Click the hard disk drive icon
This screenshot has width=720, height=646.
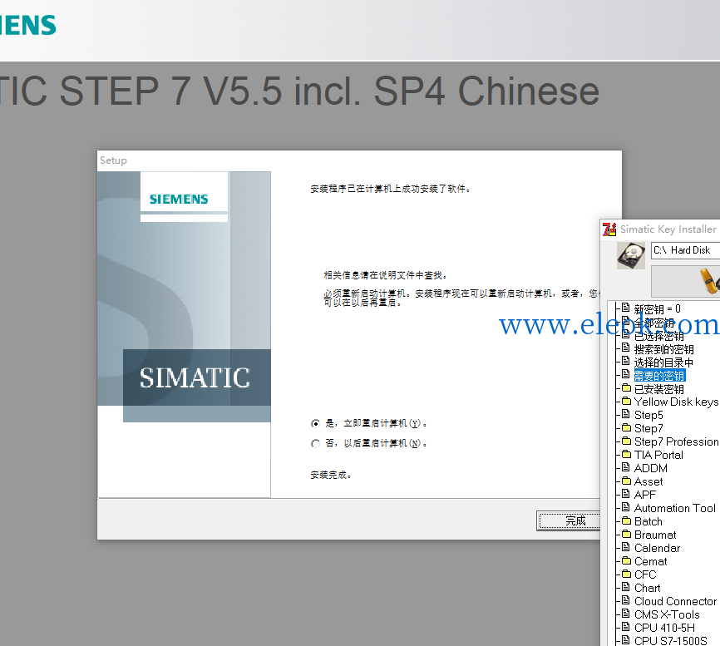[630, 254]
